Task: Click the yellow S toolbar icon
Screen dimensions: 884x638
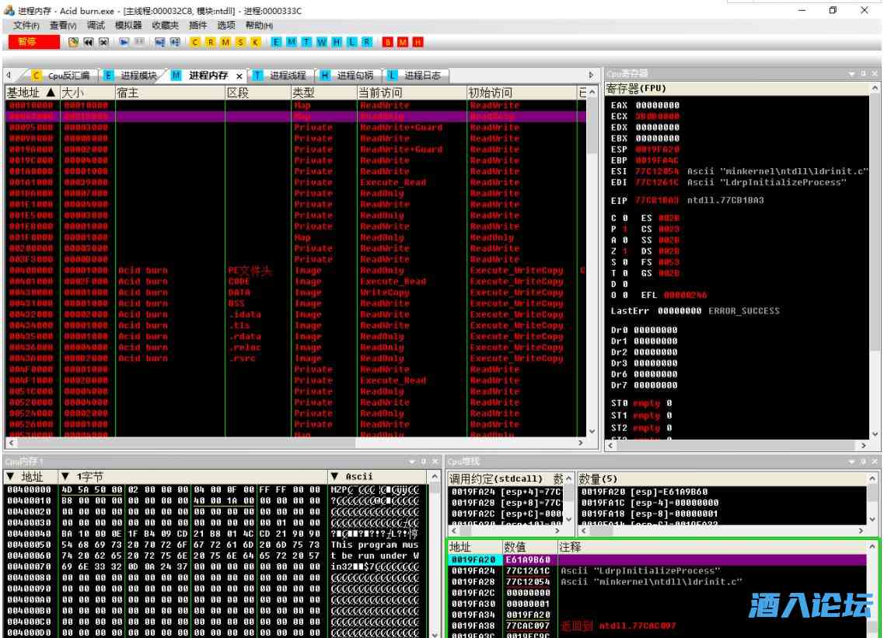Action: [x=240, y=42]
